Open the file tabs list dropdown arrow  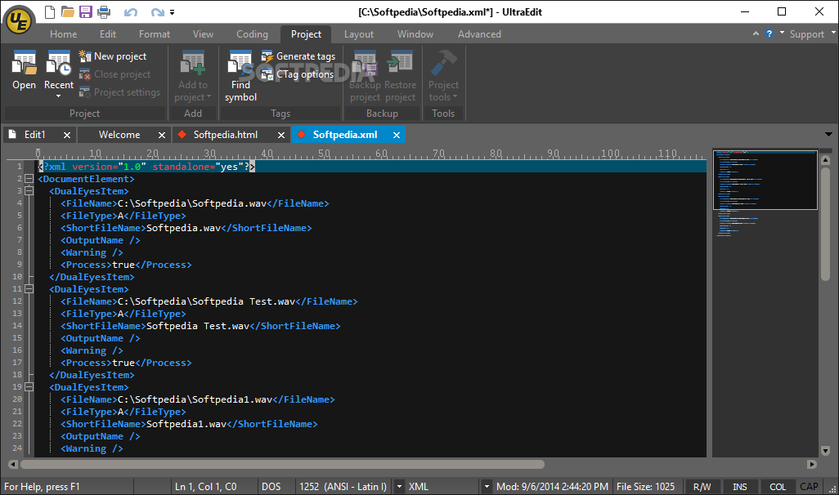tap(828, 135)
